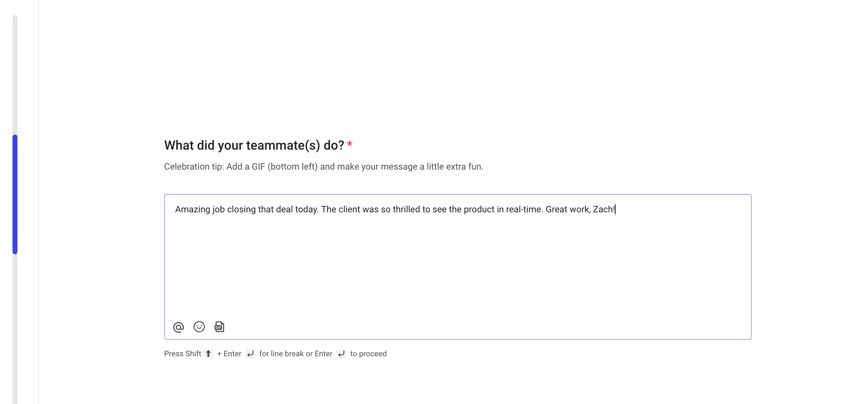This screenshot has height=404, width=868.
Task: Open the @ mention picker
Action: [179, 327]
